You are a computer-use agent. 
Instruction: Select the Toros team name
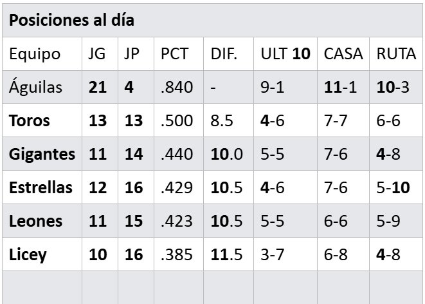[29, 120]
